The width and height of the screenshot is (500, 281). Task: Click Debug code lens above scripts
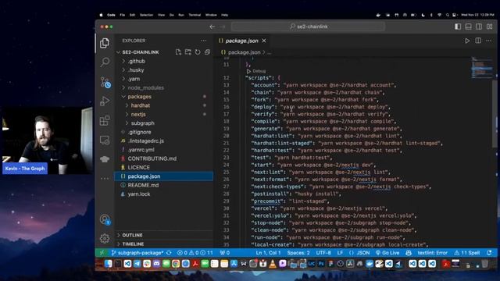coord(256,71)
